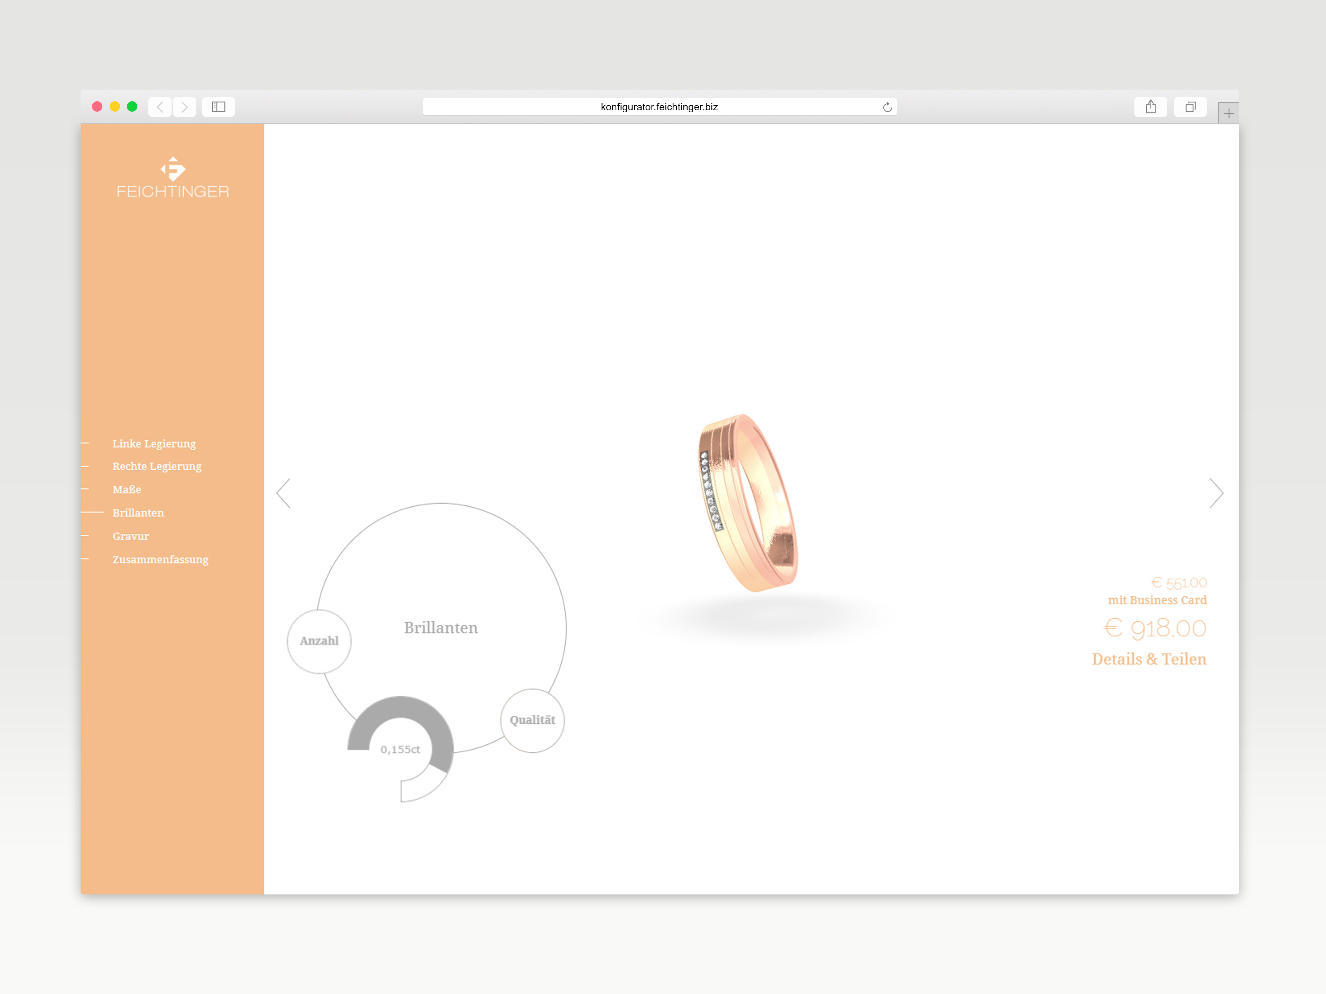Toggle Safari sidebar button
Viewport: 1326px width, 994px height.
click(x=218, y=107)
